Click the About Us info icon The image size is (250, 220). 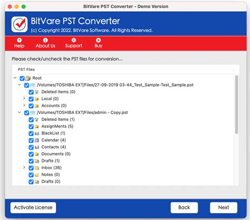click(45, 40)
